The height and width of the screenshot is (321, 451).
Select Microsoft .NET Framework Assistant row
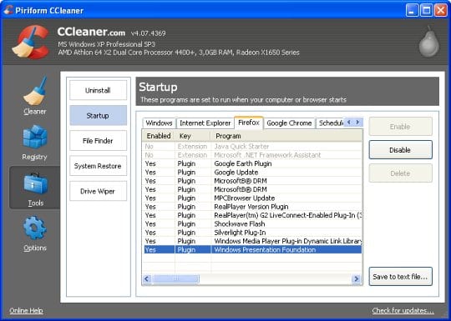[252, 155]
